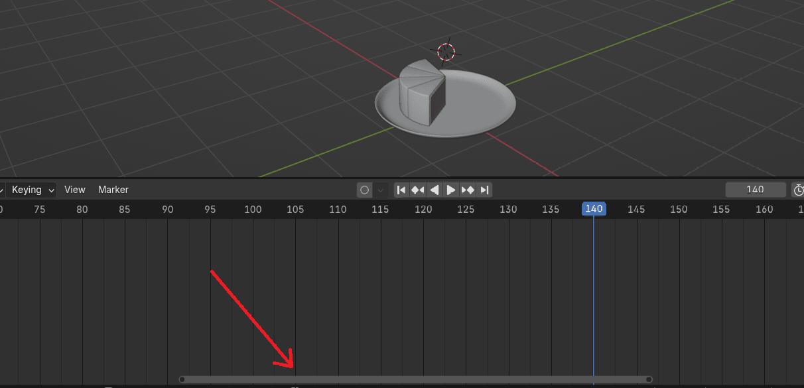Click the blue playhead marker at 140
804x388 pixels.
click(594, 209)
